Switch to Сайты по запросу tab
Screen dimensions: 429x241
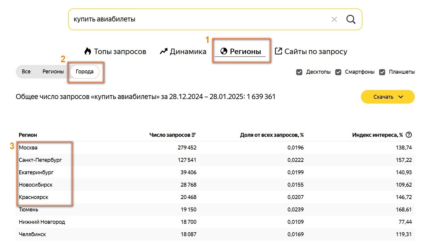[316, 51]
